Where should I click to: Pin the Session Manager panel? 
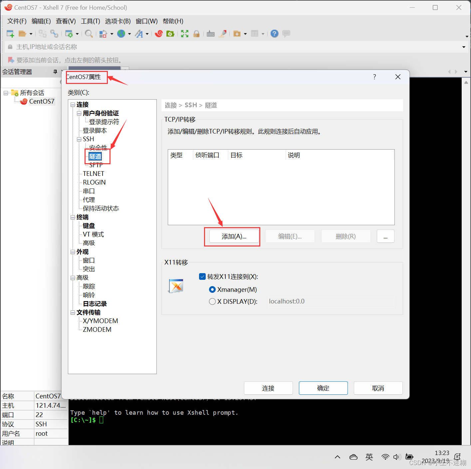pos(55,72)
